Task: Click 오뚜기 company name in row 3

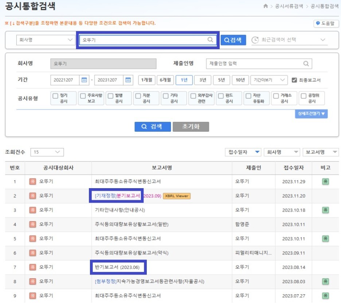Action: (x=46, y=210)
